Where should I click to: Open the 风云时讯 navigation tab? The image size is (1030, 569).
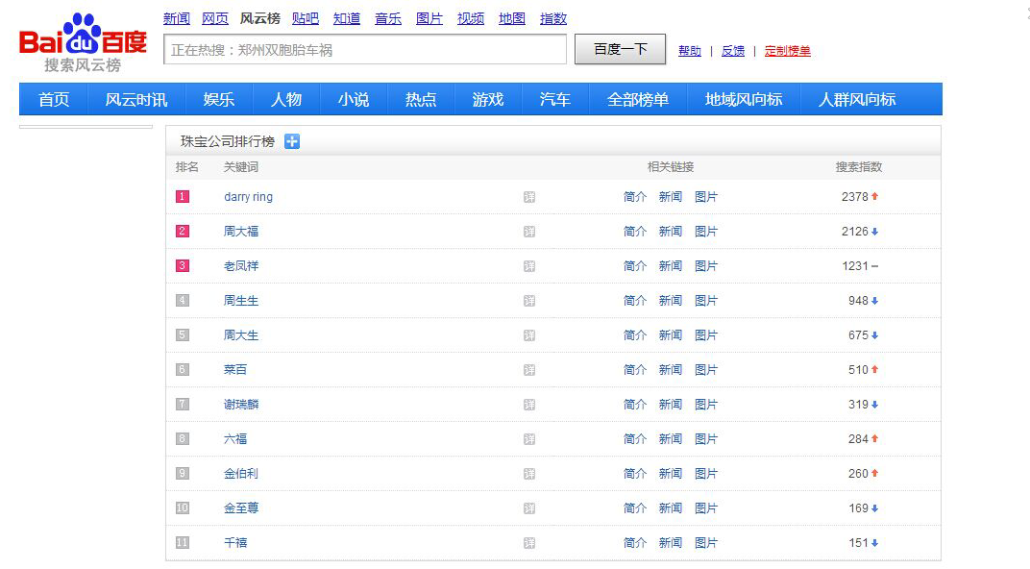pos(136,99)
